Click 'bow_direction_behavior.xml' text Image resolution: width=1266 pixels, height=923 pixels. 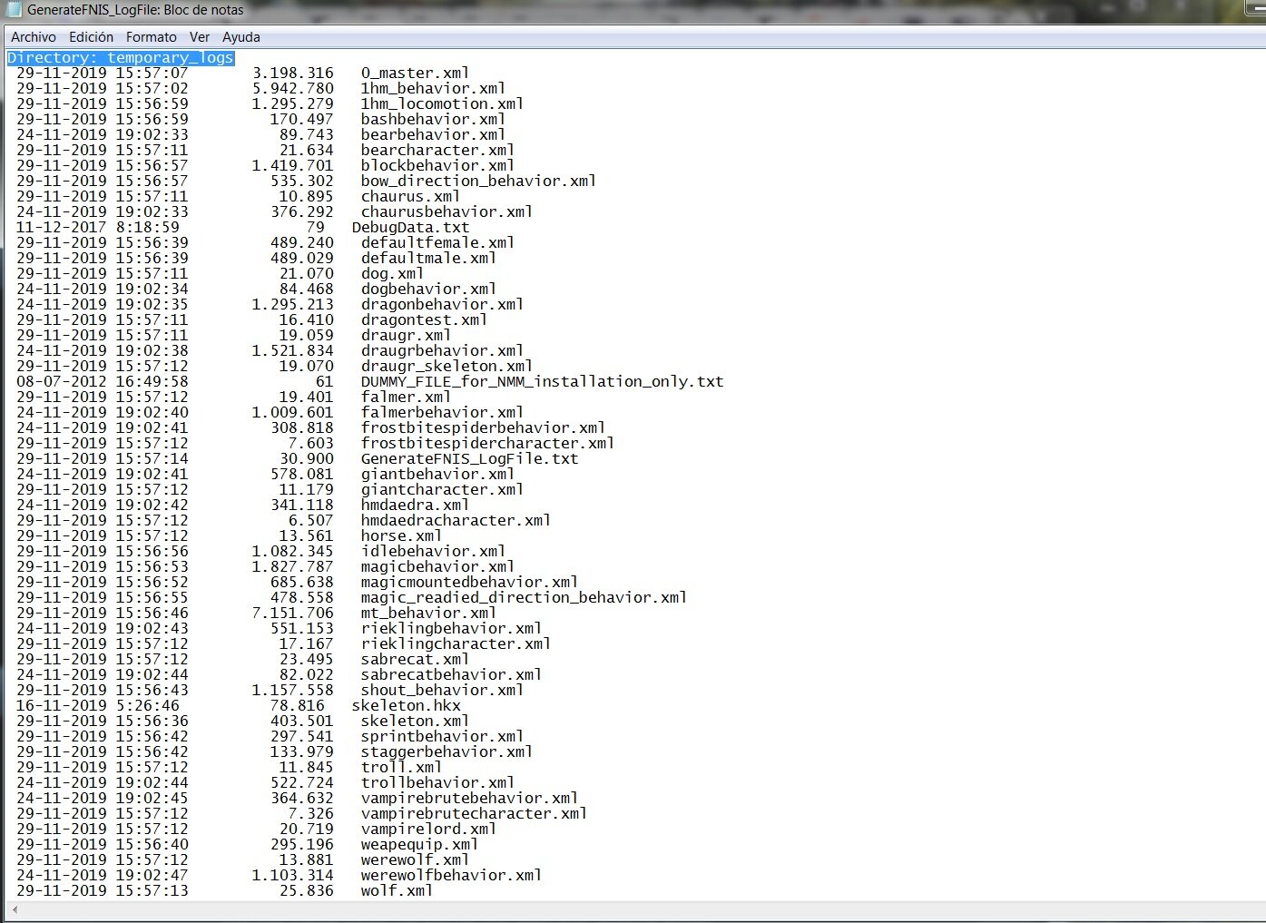pyautogui.click(x=478, y=181)
